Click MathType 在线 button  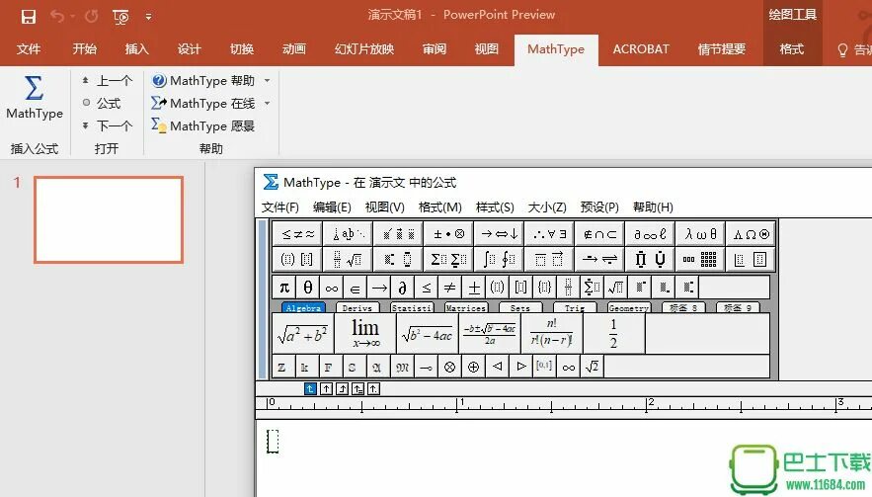point(203,103)
